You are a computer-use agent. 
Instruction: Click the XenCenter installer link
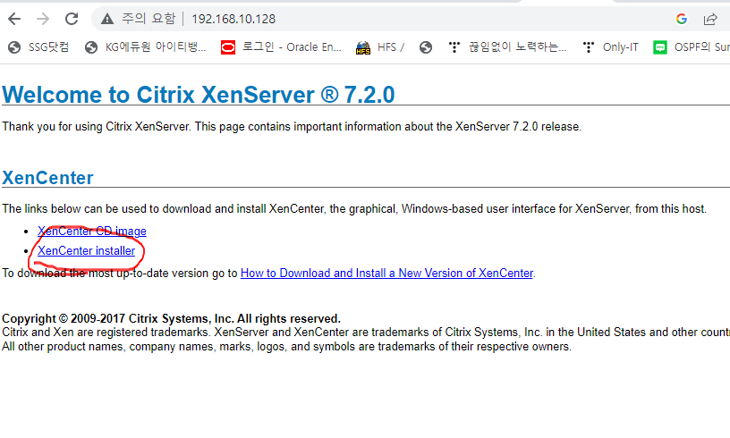point(86,250)
